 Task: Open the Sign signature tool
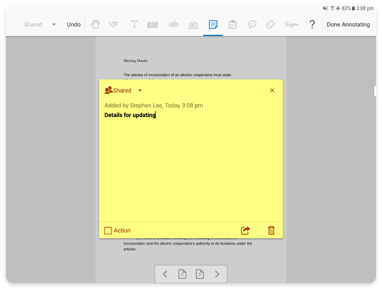click(x=291, y=25)
